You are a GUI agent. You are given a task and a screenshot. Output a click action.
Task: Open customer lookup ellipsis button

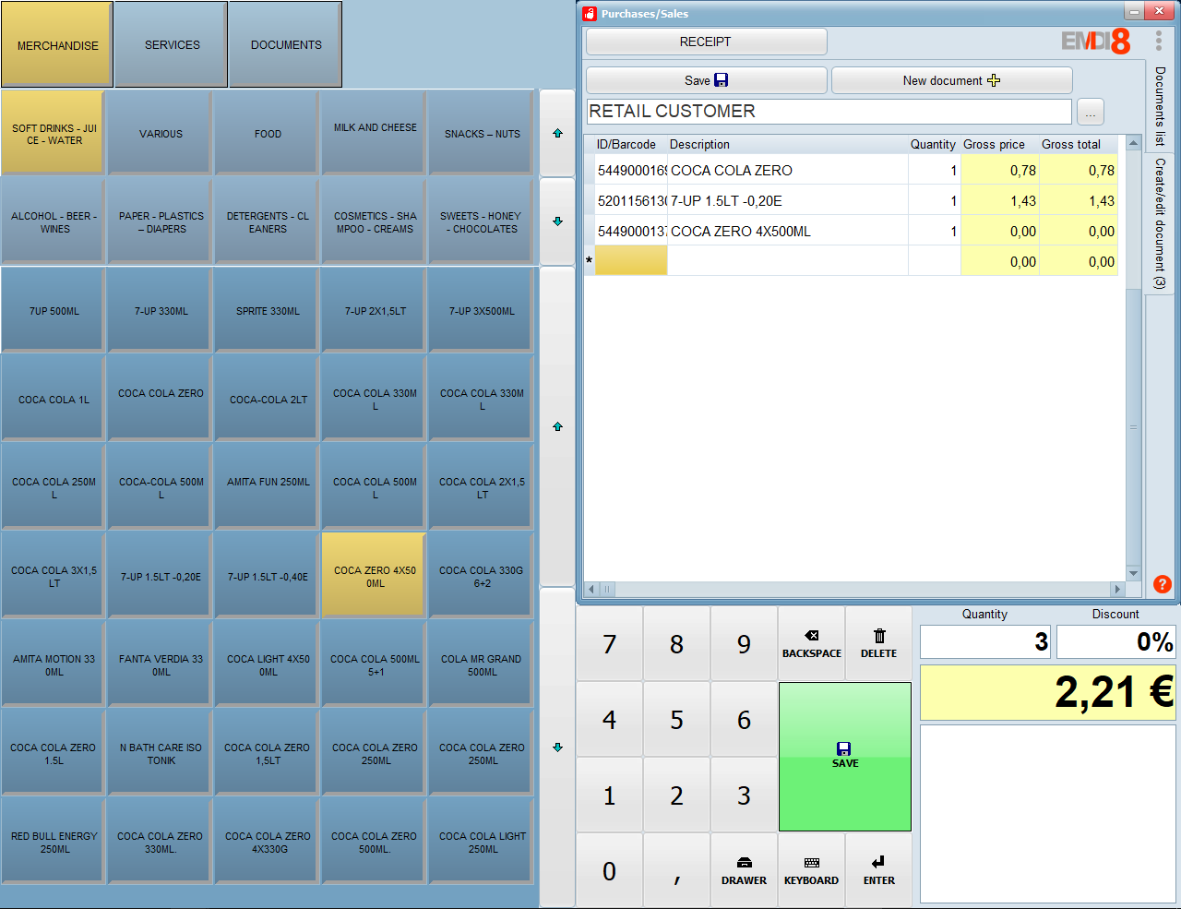(1090, 112)
